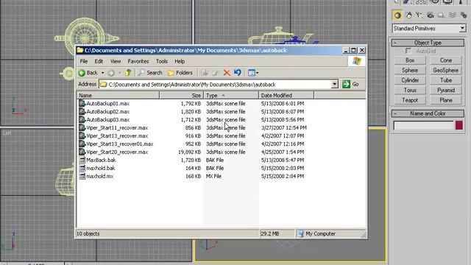471x265 pixels.
Task: Select the maxhold.bak file name
Action: click(101, 169)
